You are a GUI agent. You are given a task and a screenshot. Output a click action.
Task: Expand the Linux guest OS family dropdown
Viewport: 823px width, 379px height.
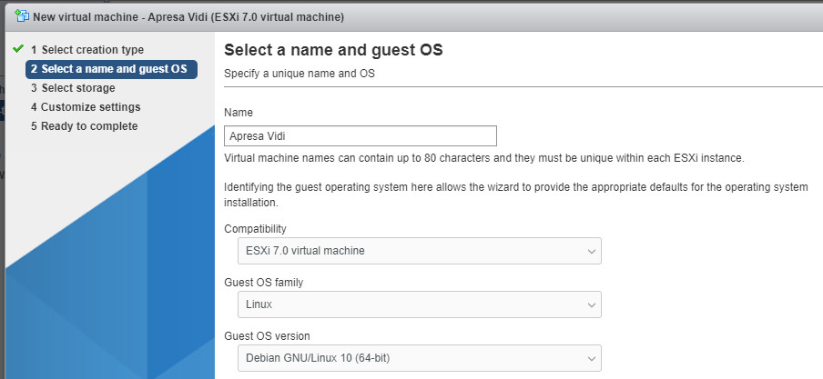420,304
